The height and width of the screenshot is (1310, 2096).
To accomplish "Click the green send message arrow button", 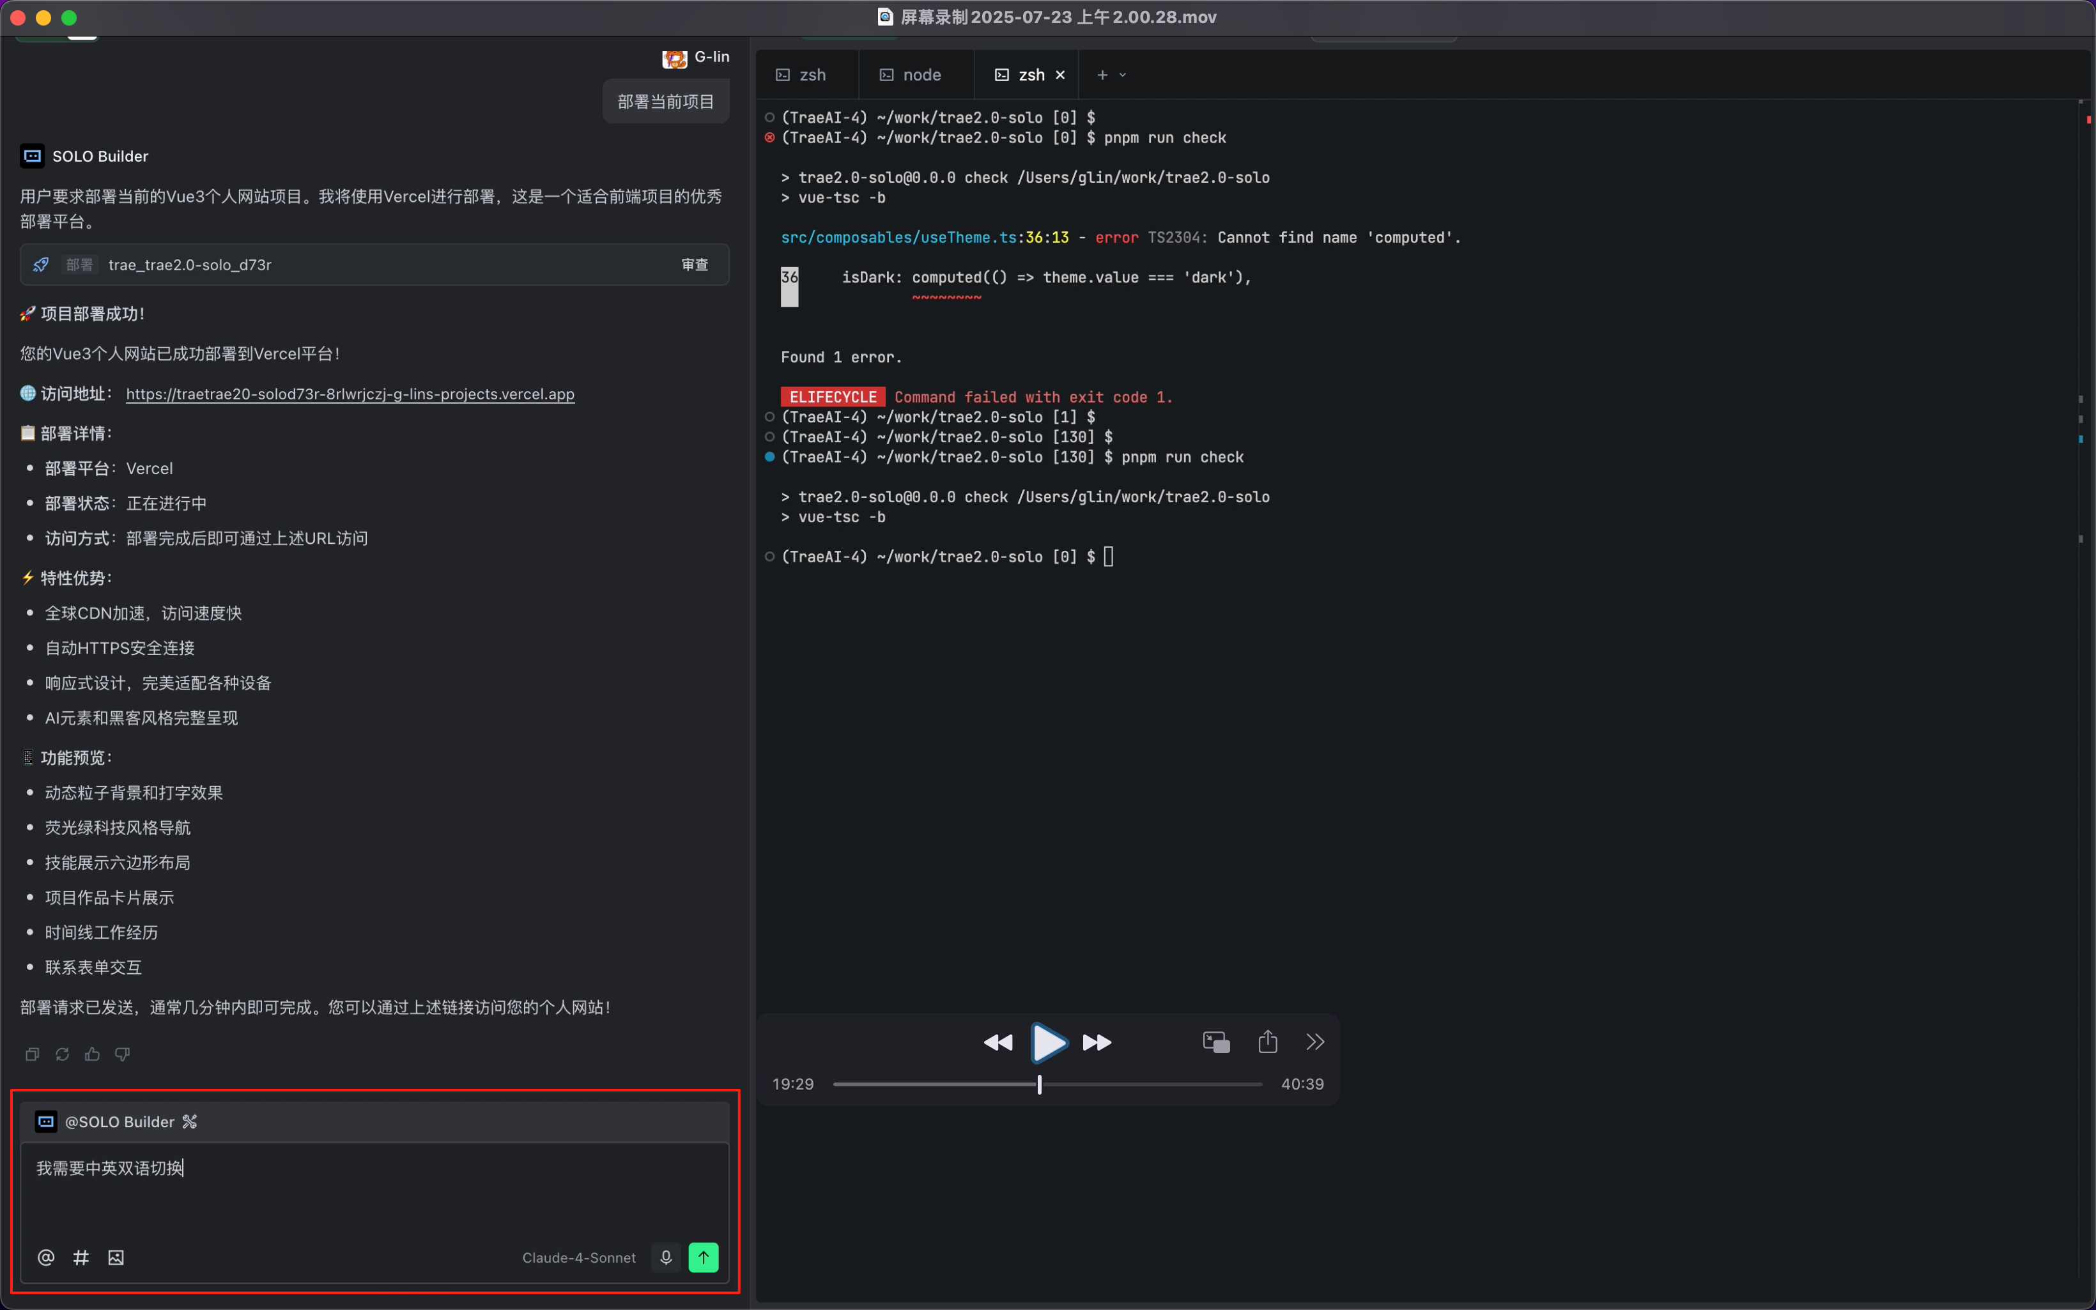I will coord(702,1257).
